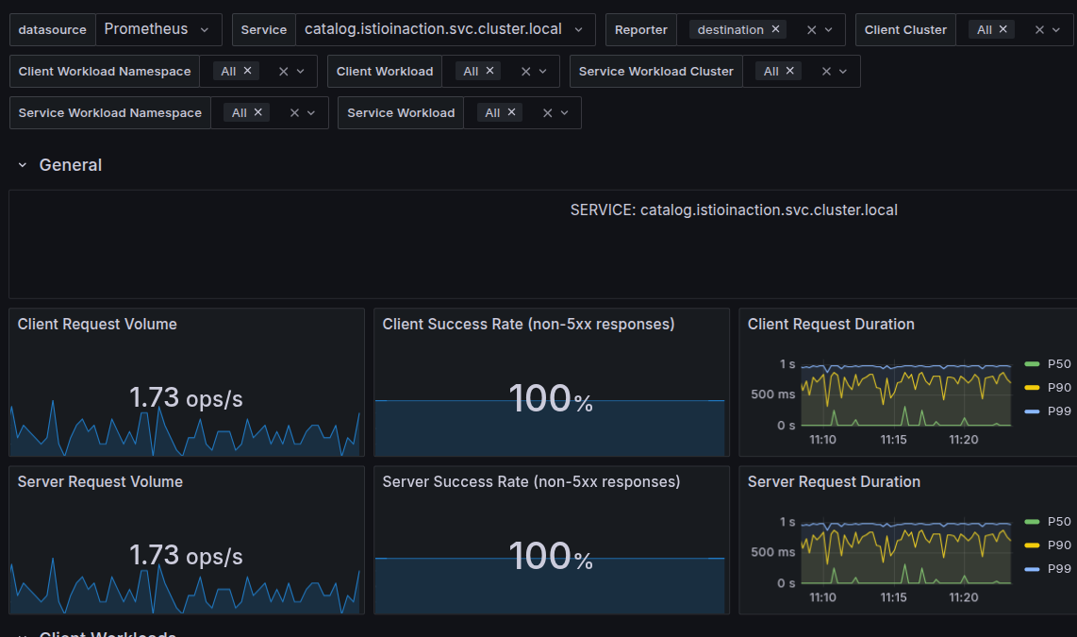Click the Server Success Rate 100% value
Image resolution: width=1077 pixels, height=637 pixels.
click(x=550, y=557)
